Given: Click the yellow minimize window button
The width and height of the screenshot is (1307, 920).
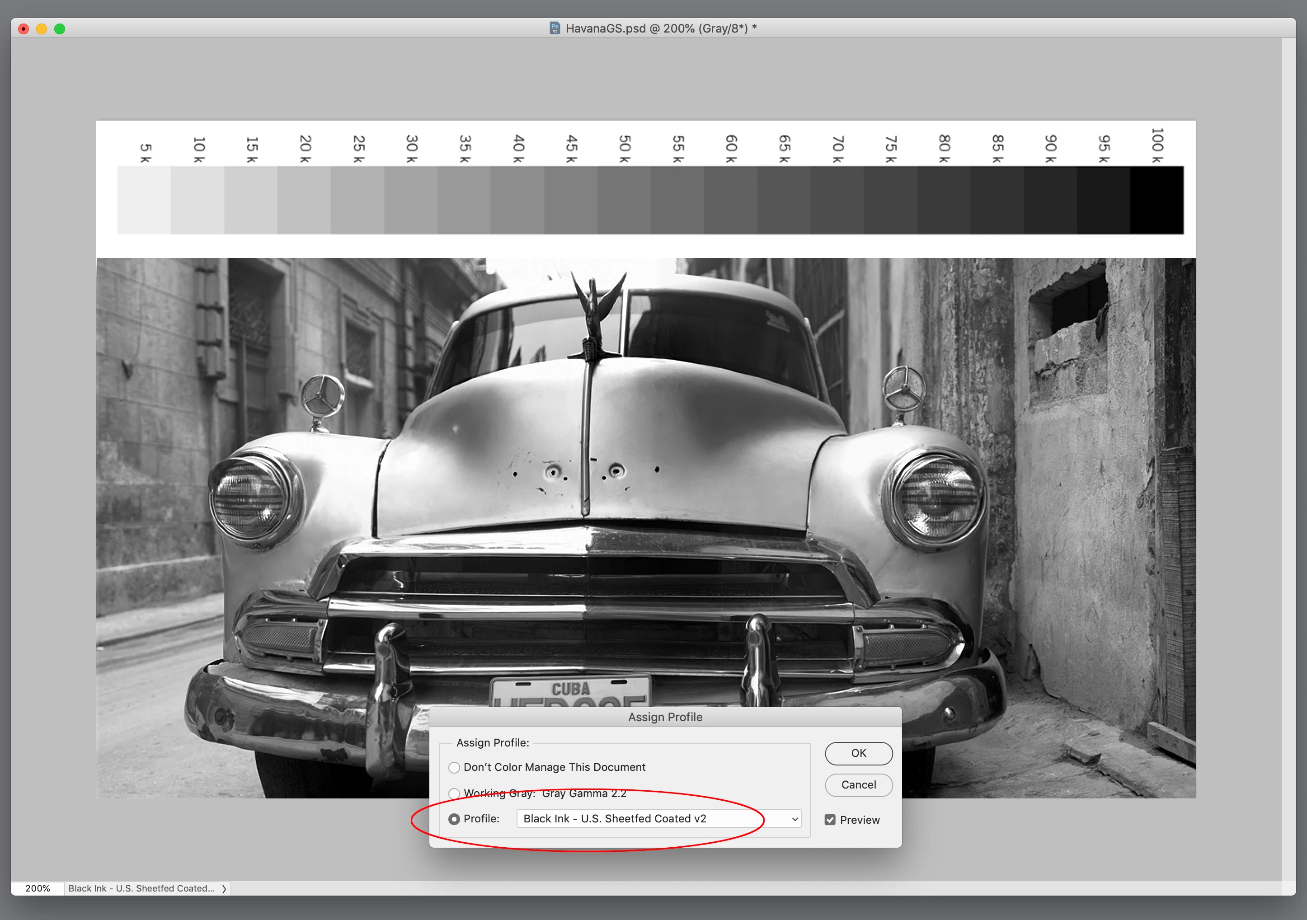Looking at the screenshot, I should (42, 29).
